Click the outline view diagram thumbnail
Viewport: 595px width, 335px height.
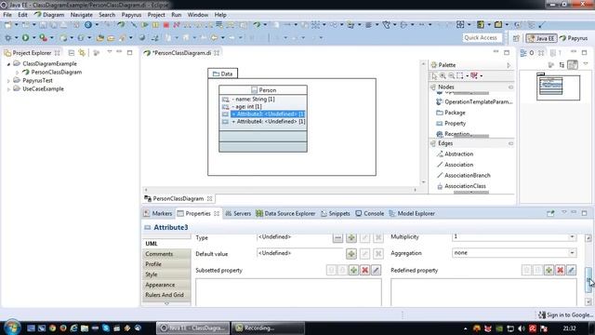pos(558,87)
